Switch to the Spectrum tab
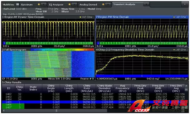Screen dimensions: 190x114 (27, 5)
